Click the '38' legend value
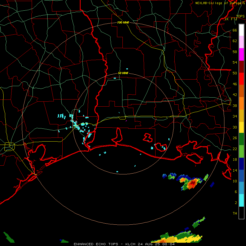The height and width of the screenshot is (246, 246). [x=235, y=106]
